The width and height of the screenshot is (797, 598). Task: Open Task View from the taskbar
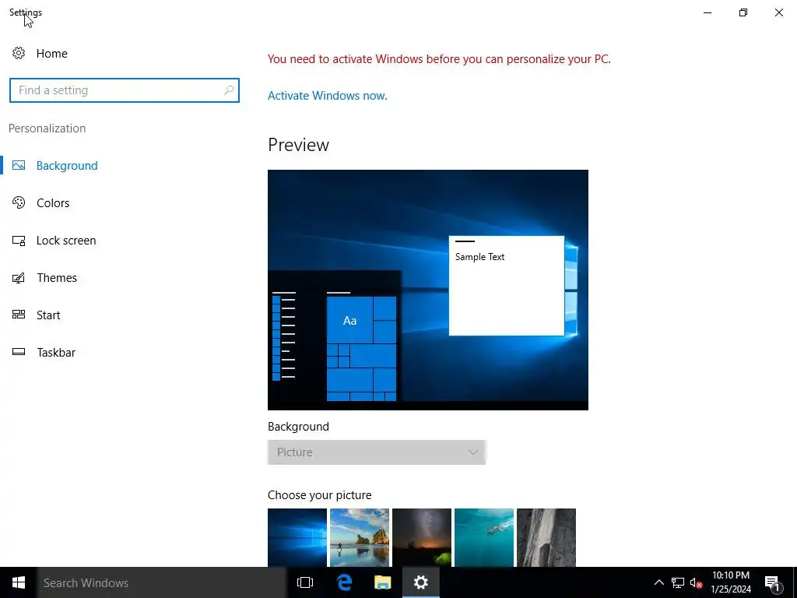[305, 582]
